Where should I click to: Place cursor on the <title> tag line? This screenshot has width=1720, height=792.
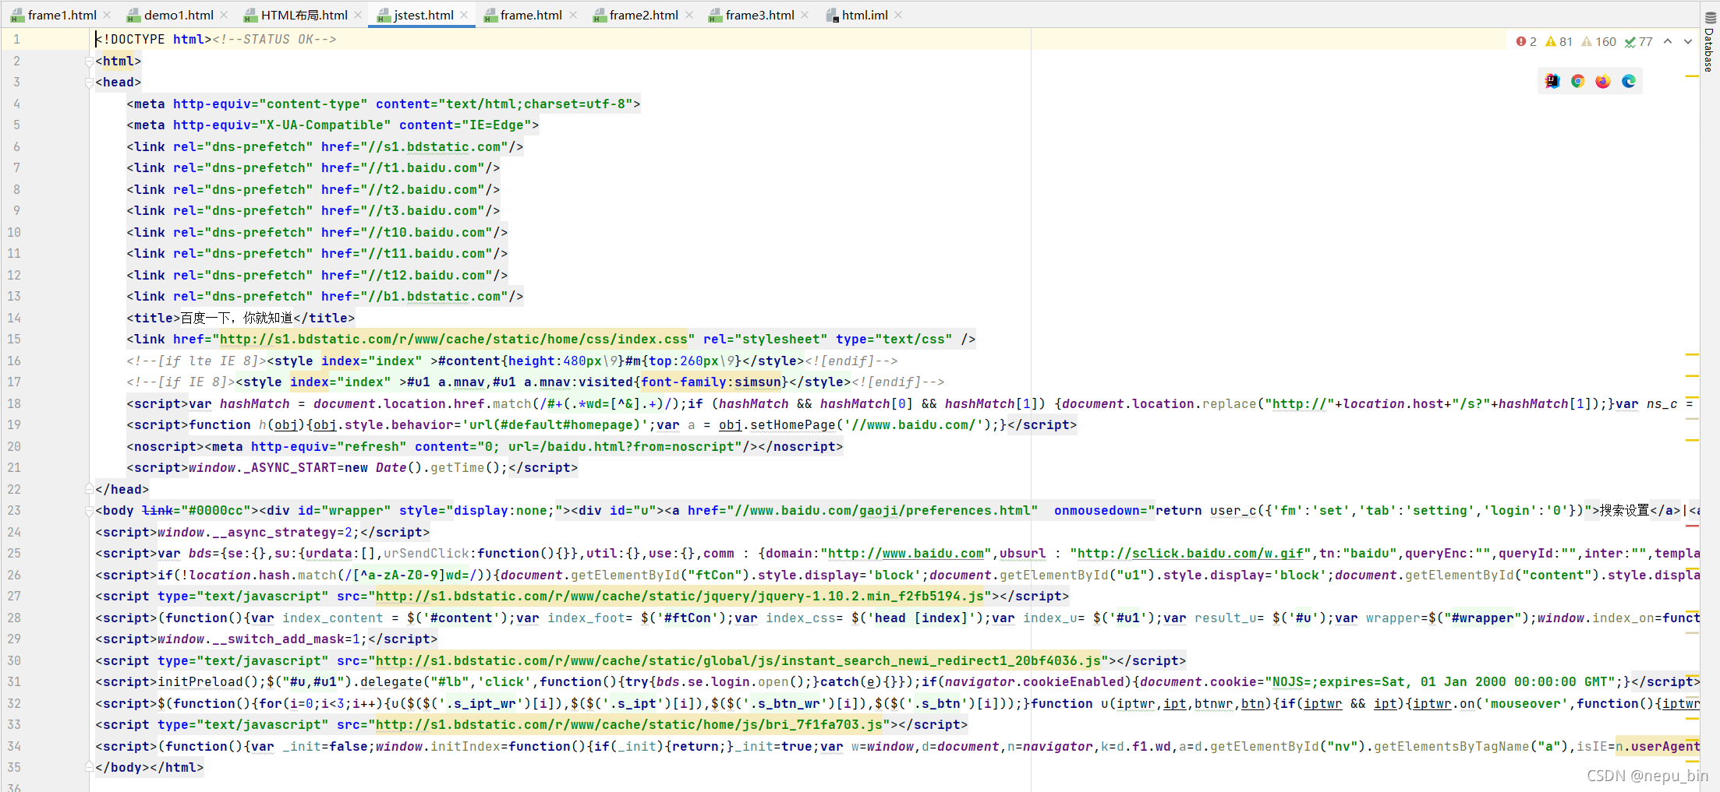(x=241, y=318)
